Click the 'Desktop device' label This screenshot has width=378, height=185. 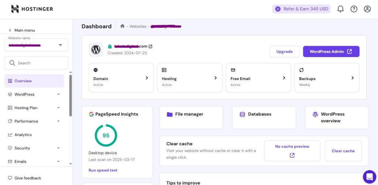103,153
